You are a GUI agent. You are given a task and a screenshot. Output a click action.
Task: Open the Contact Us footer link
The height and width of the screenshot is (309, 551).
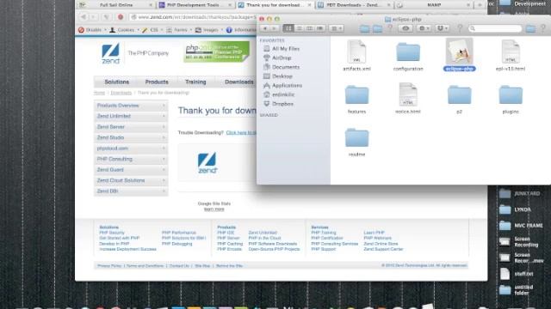point(179,266)
